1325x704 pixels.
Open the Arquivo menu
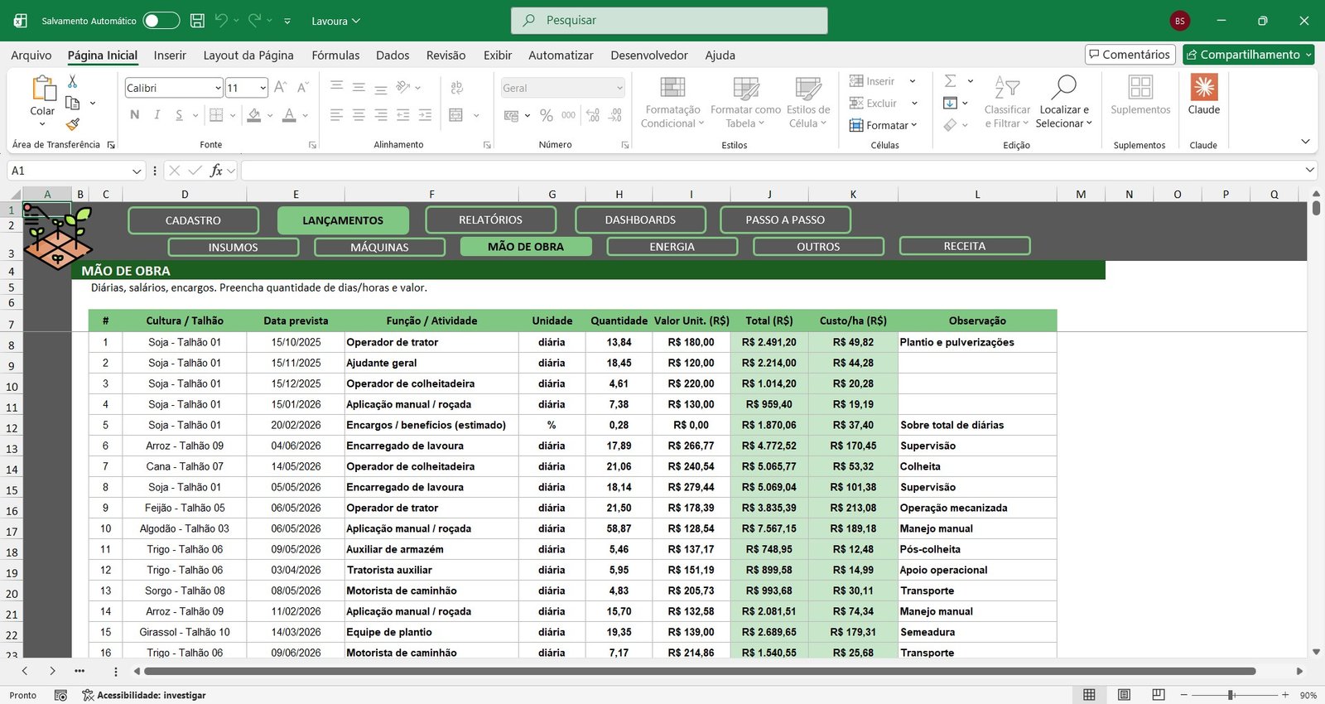coord(31,55)
